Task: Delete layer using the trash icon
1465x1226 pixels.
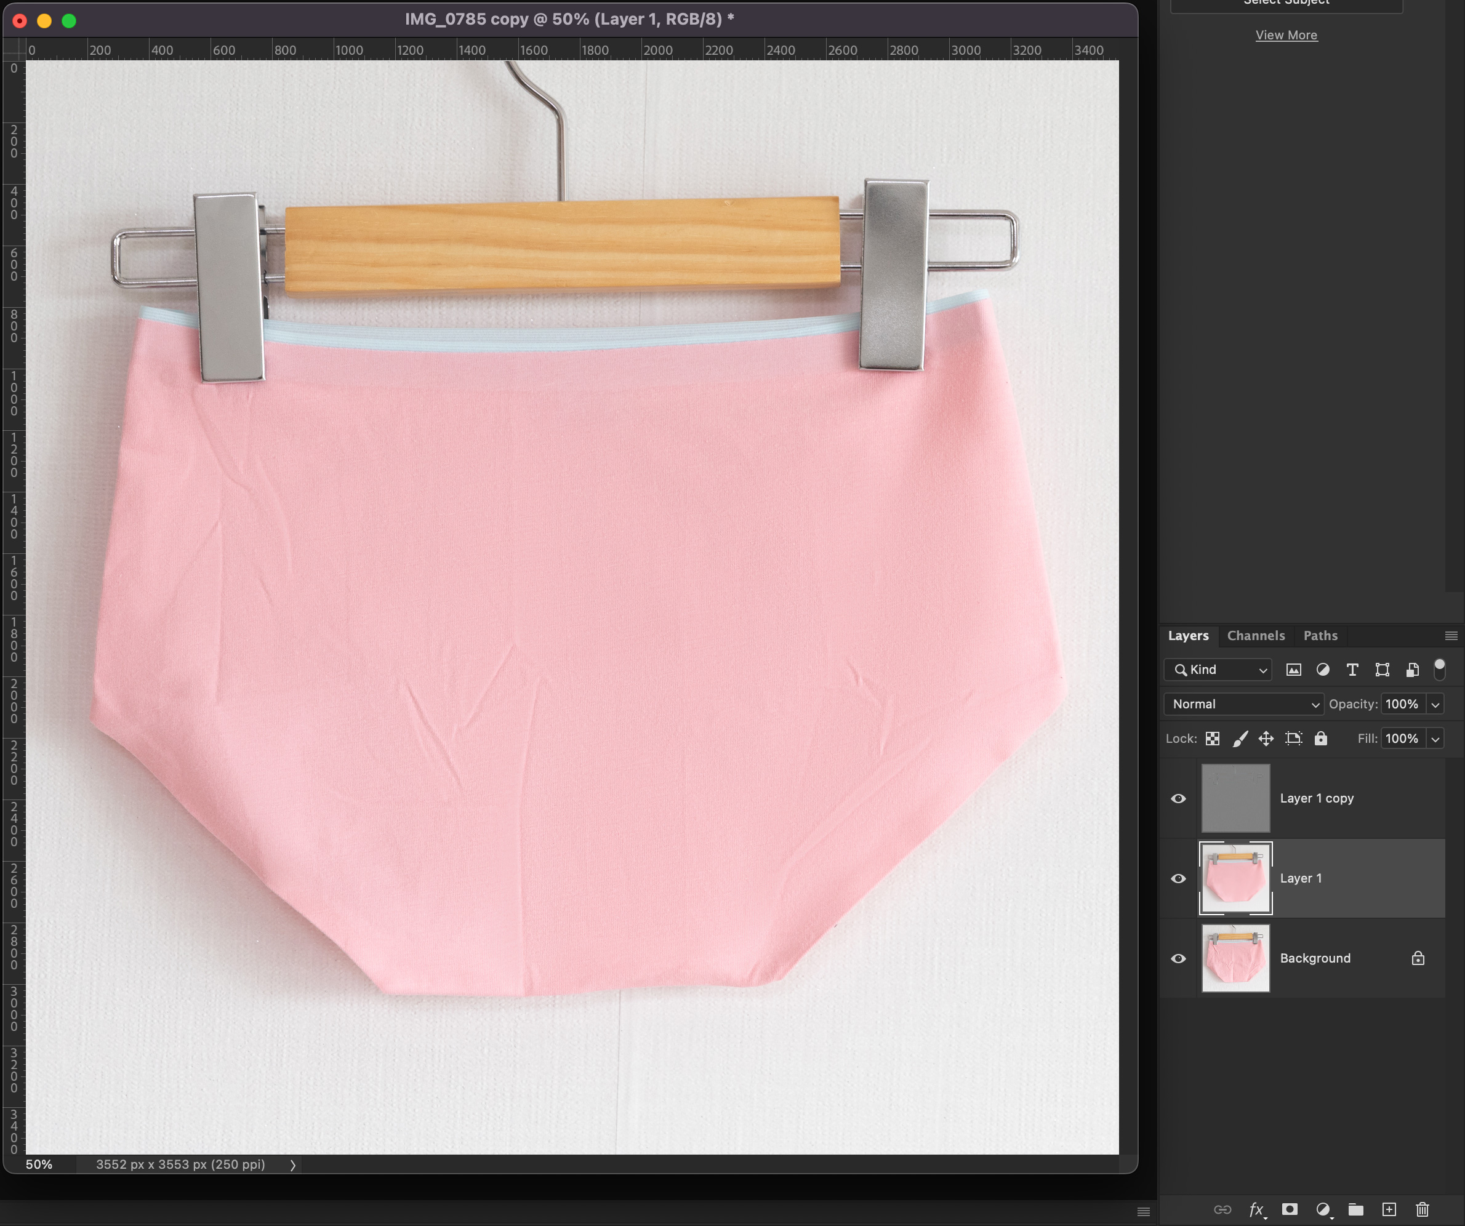Action: click(1423, 1209)
